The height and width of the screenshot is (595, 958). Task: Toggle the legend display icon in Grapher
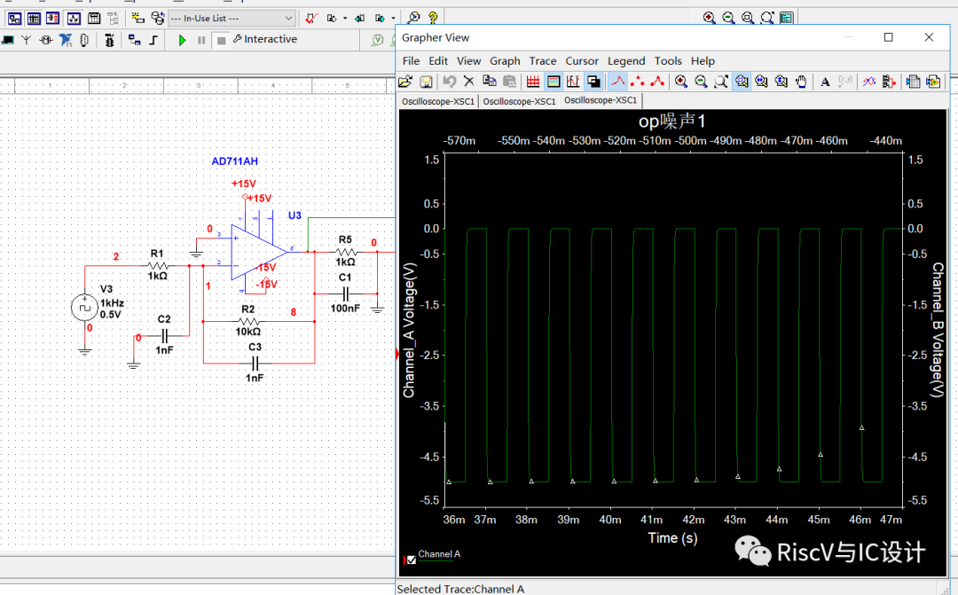tap(554, 82)
